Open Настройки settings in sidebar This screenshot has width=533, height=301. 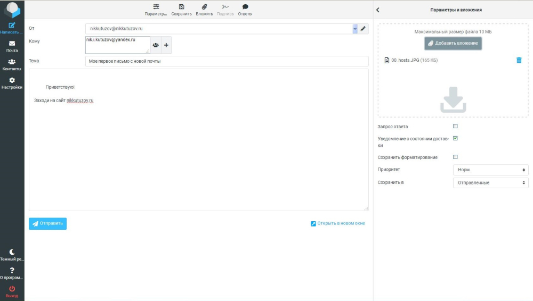tap(12, 83)
